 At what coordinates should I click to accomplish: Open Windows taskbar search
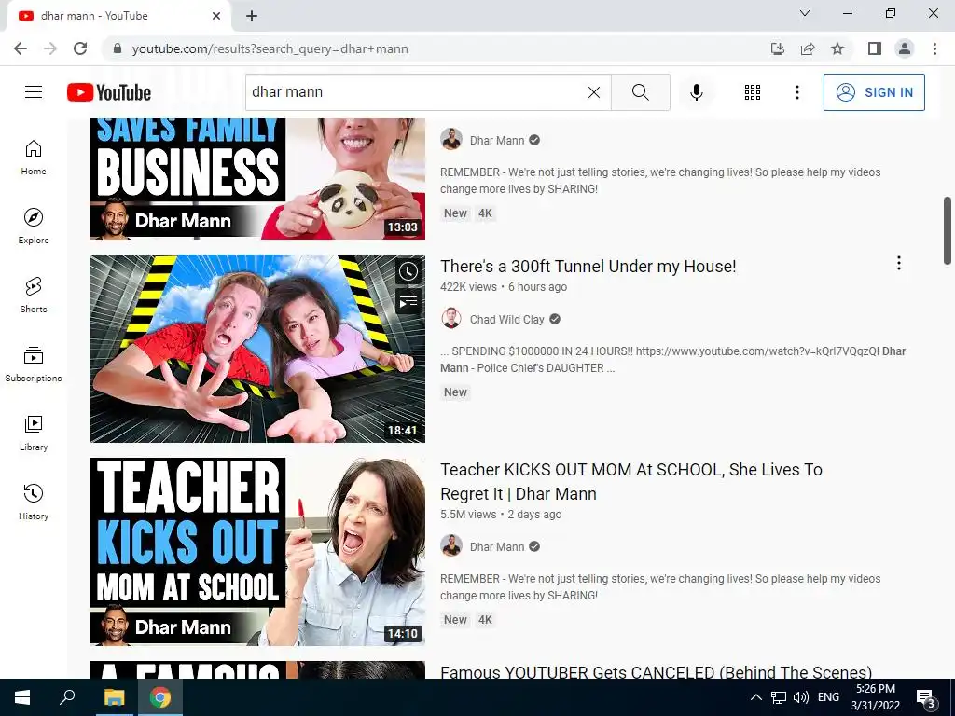coord(67,697)
